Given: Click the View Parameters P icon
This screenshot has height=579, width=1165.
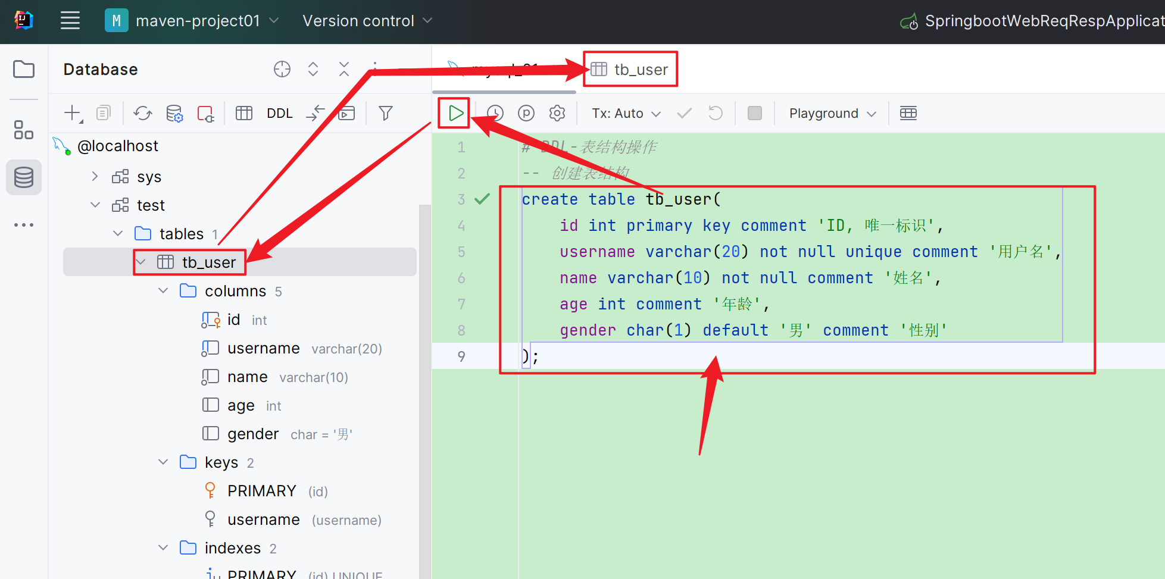Looking at the screenshot, I should tap(526, 113).
